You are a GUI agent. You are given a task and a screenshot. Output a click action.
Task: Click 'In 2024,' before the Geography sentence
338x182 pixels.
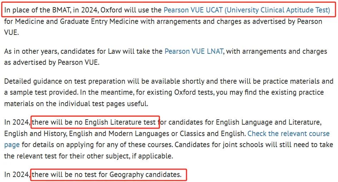tap(17, 175)
